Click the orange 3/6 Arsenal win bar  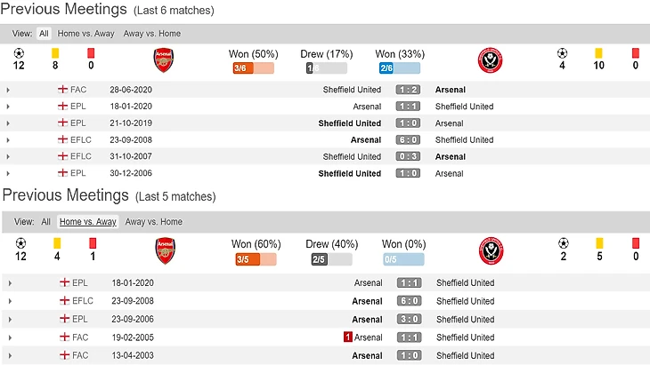click(x=252, y=67)
